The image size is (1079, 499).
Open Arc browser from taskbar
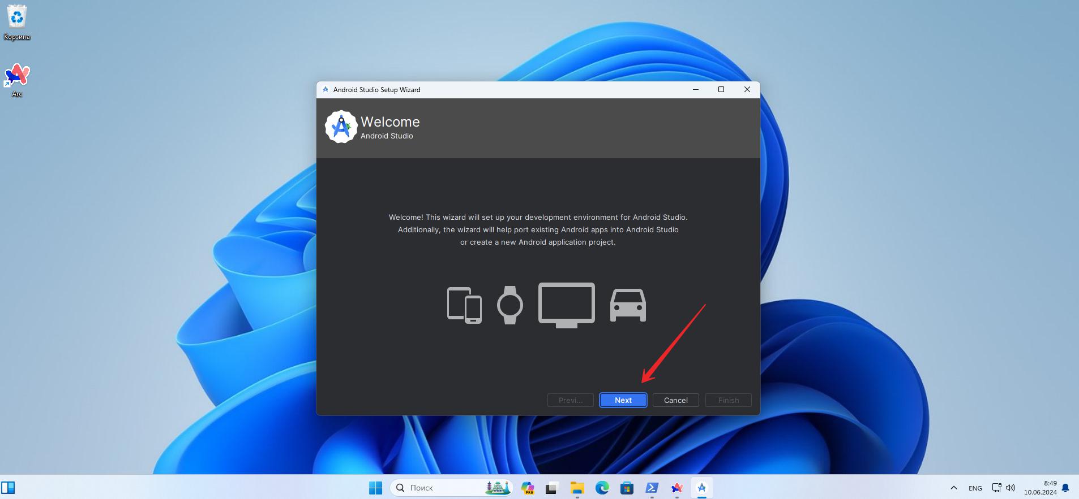click(676, 488)
